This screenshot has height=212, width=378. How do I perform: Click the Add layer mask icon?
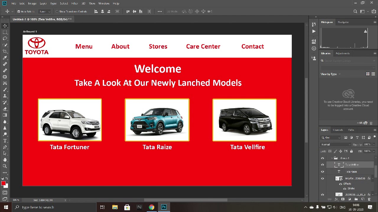[343, 199]
